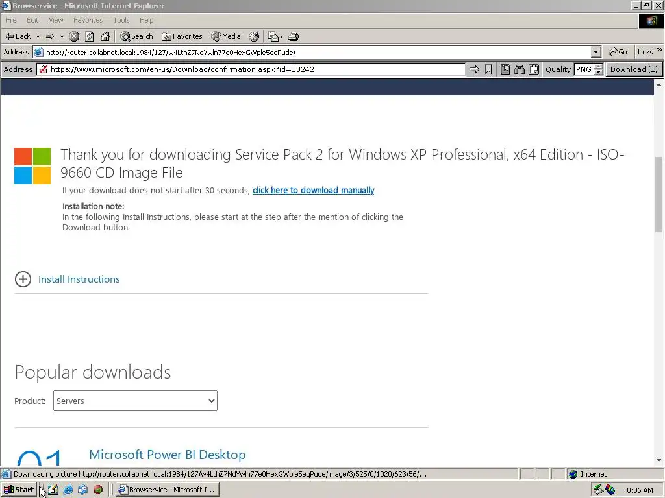Click the scrollbar up arrow

point(659,84)
